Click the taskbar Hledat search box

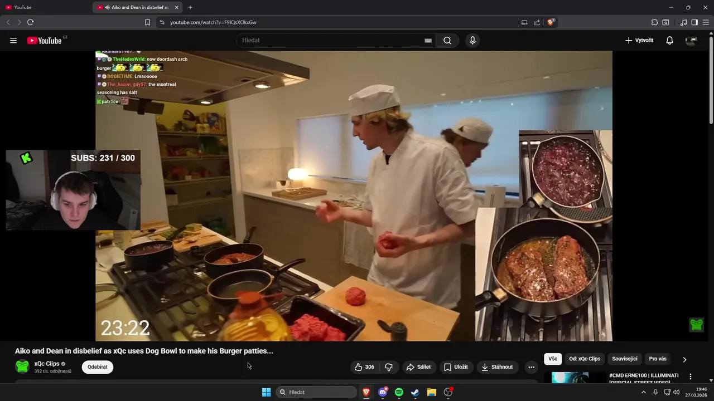[316, 392]
